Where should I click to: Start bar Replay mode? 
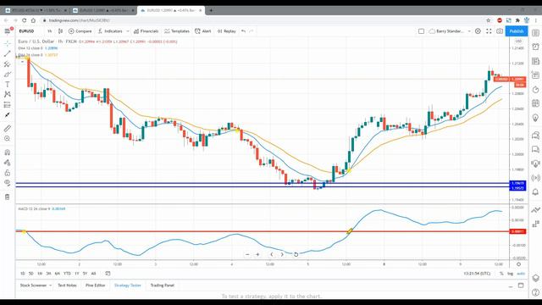click(227, 31)
